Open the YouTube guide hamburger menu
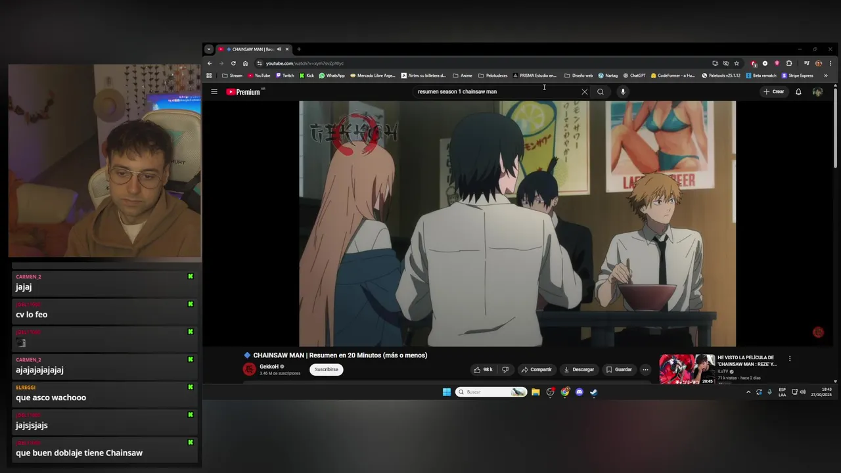This screenshot has width=841, height=473. click(214, 92)
